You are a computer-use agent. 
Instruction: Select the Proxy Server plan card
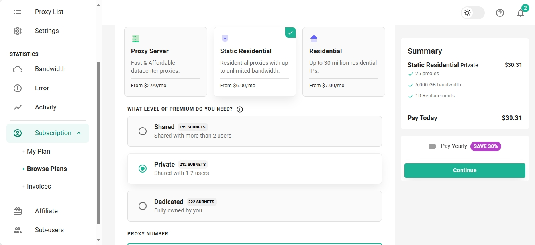coord(166,62)
